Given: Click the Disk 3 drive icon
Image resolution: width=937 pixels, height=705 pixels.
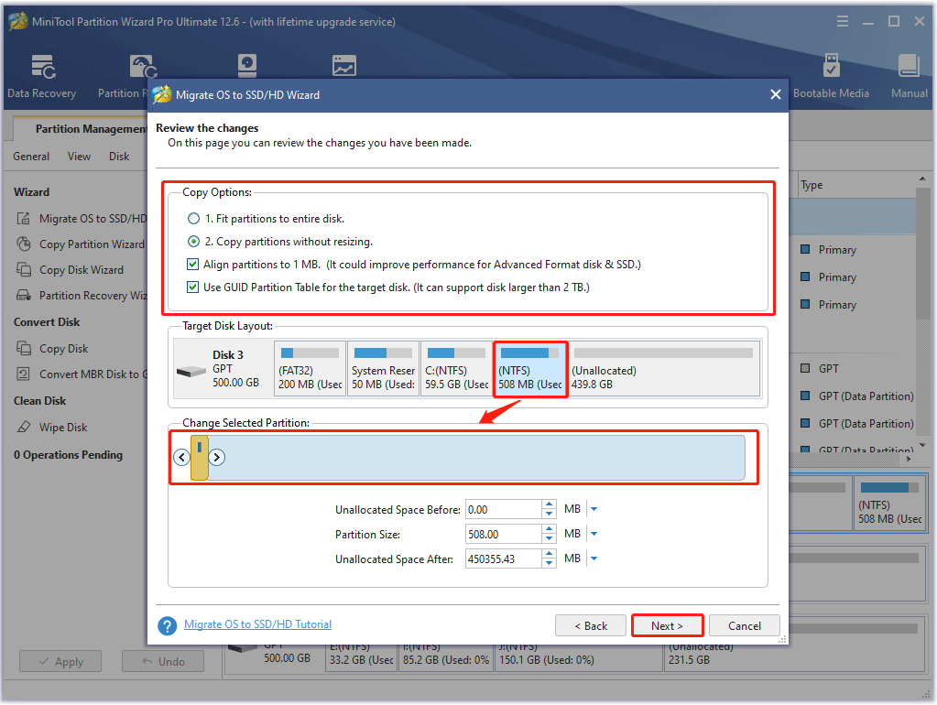Looking at the screenshot, I should point(191,372).
